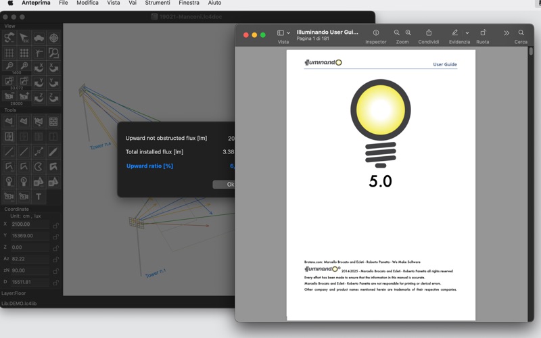
Task: Select the first 3D shapes object tool
Action: 39,182
